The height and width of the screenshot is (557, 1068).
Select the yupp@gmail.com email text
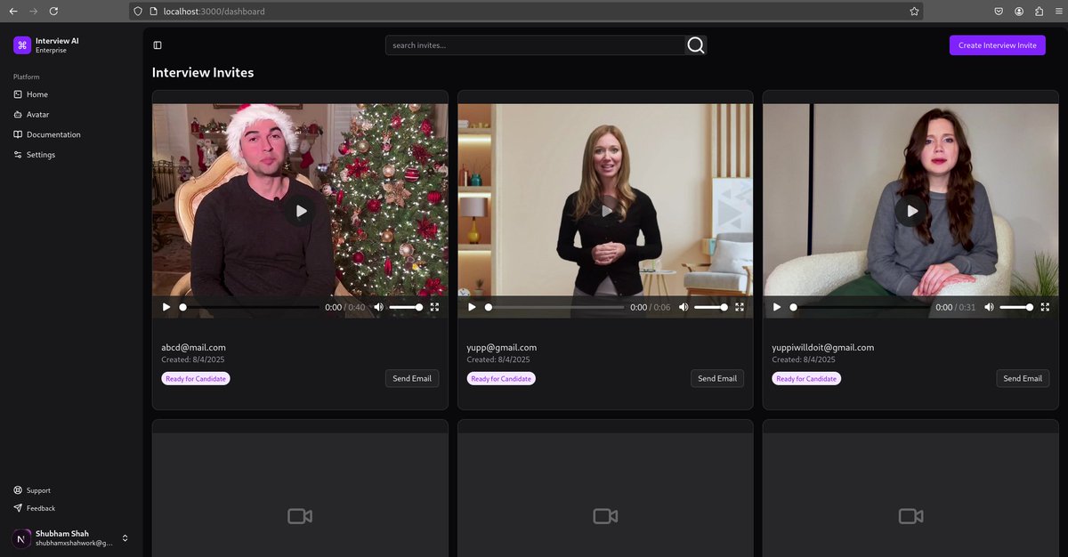(501, 347)
